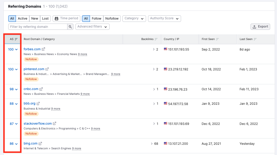This screenshot has width=277, height=155.
Task: Switch to Follow links tab
Action: coord(97,18)
